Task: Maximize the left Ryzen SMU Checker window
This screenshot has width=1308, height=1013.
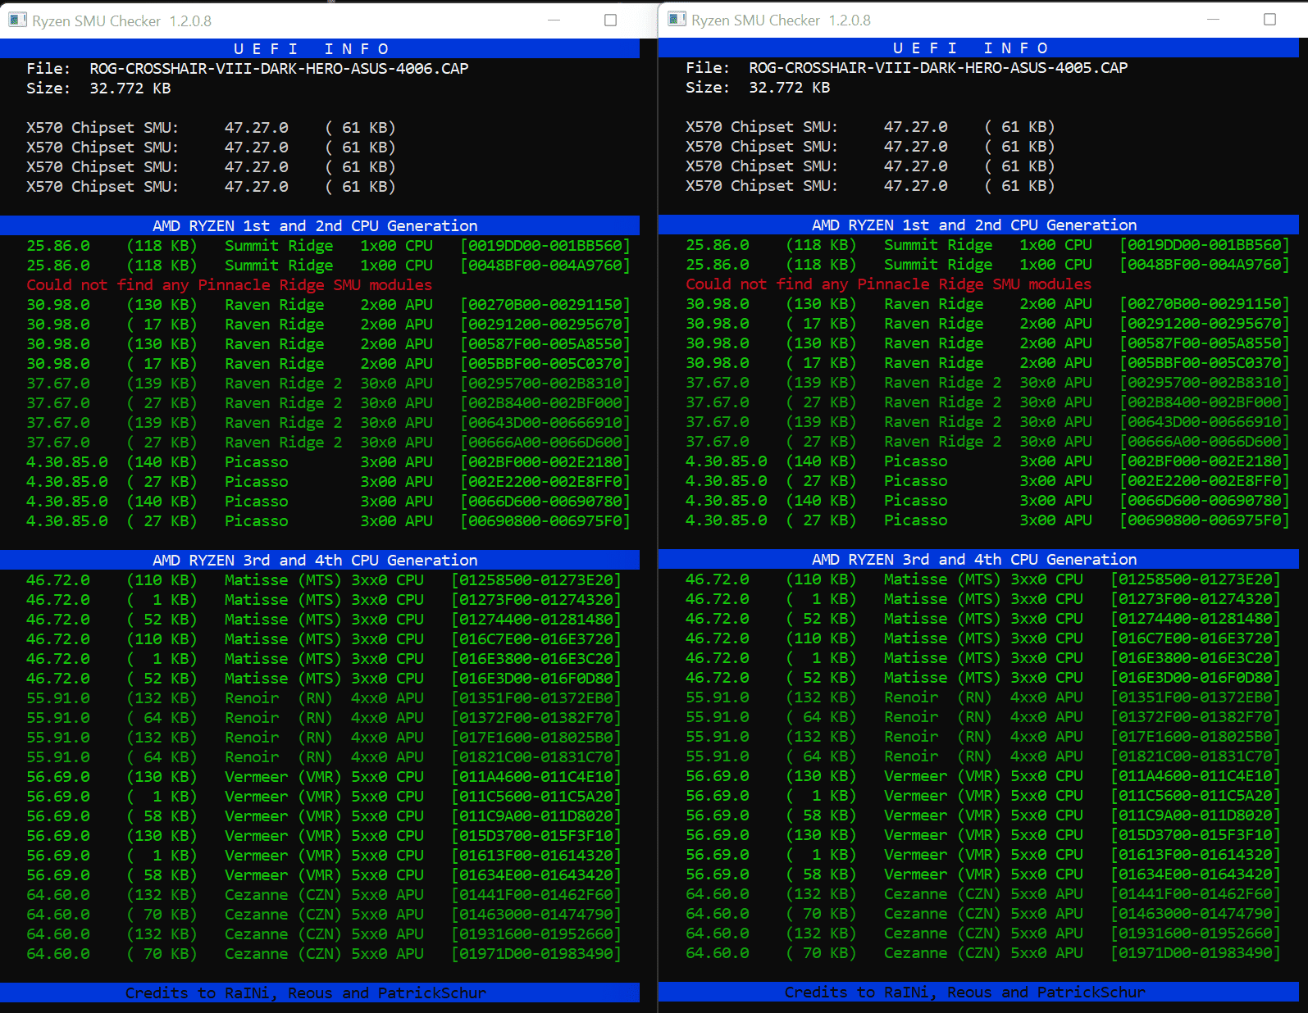Action: point(610,20)
